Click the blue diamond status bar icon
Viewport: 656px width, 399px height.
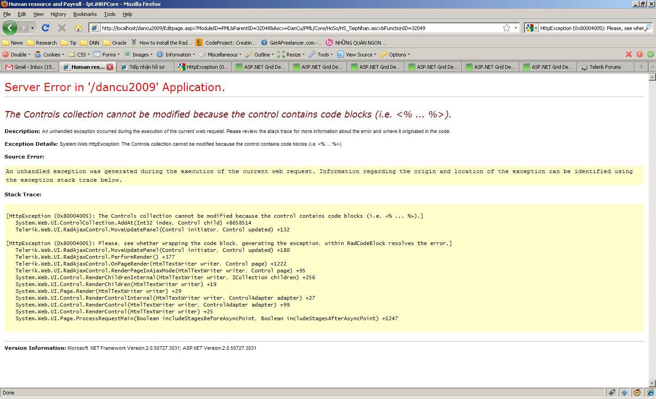point(624,393)
